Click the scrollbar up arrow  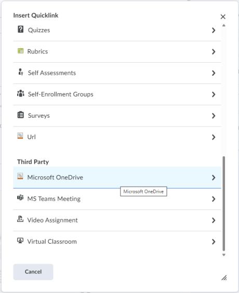coord(223,25)
